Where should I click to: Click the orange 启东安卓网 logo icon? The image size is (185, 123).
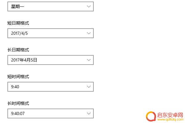tap(151, 116)
